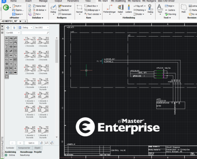
Task: Switch to the Insert ribbon tab
Action: (x=28, y=1)
